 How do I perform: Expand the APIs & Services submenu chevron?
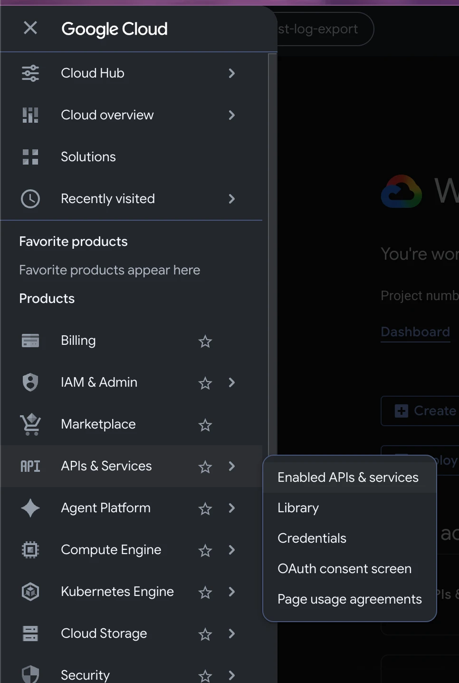point(232,466)
